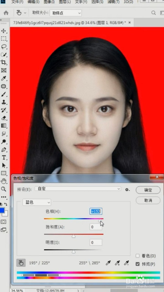Expand the tool preset picker arrow

(25, 13)
